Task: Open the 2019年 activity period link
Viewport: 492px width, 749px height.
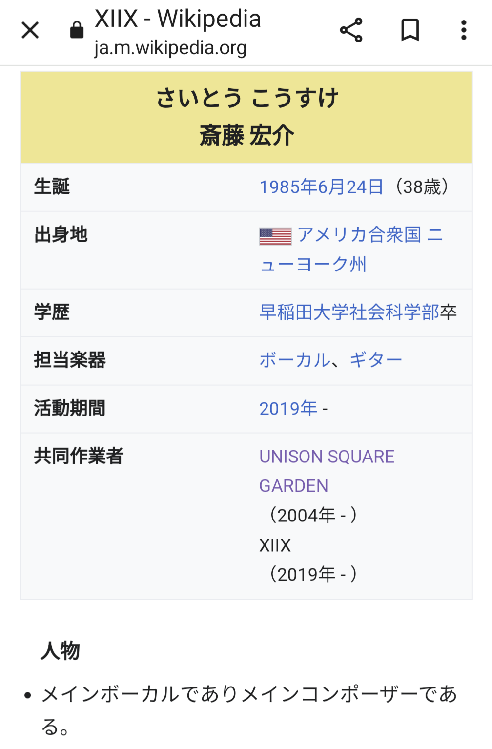Action: click(x=288, y=409)
